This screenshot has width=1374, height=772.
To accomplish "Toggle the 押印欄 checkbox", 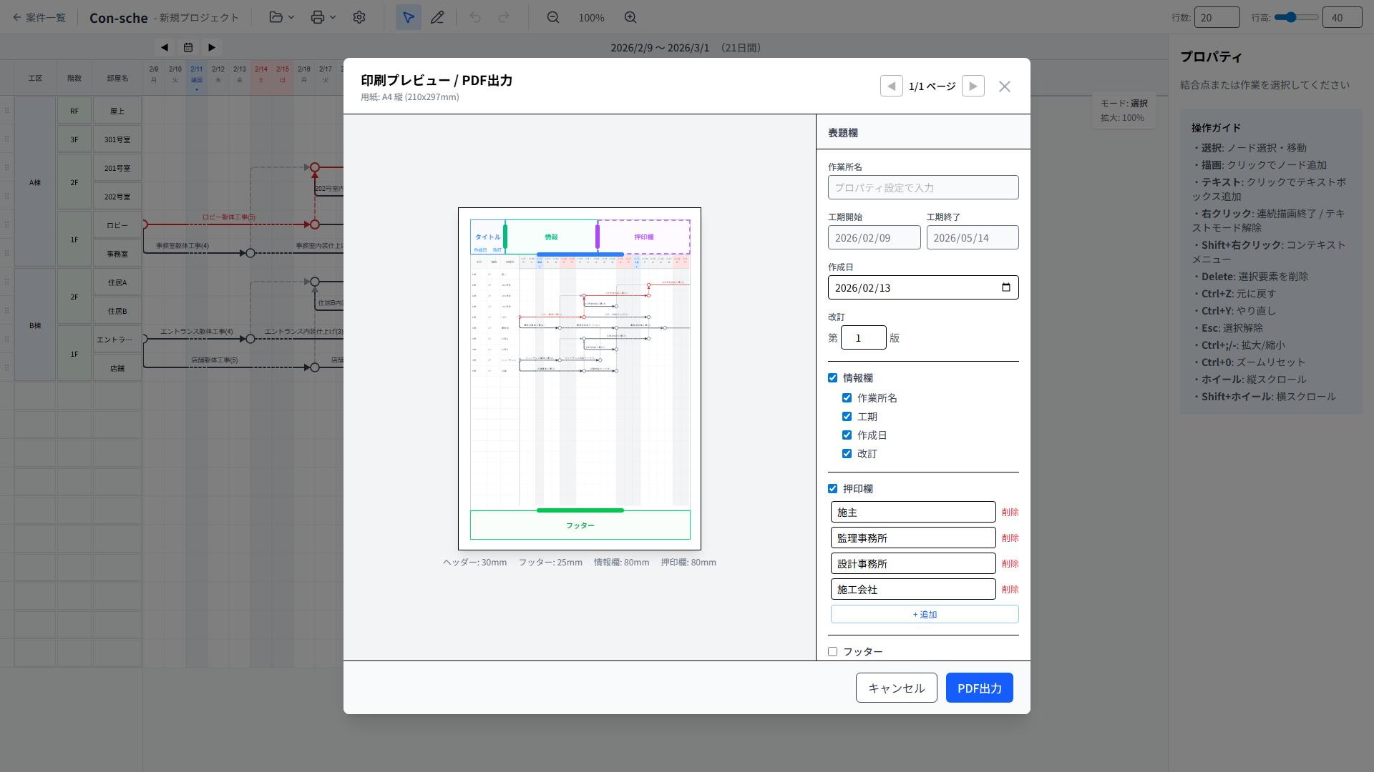I will coord(832,489).
